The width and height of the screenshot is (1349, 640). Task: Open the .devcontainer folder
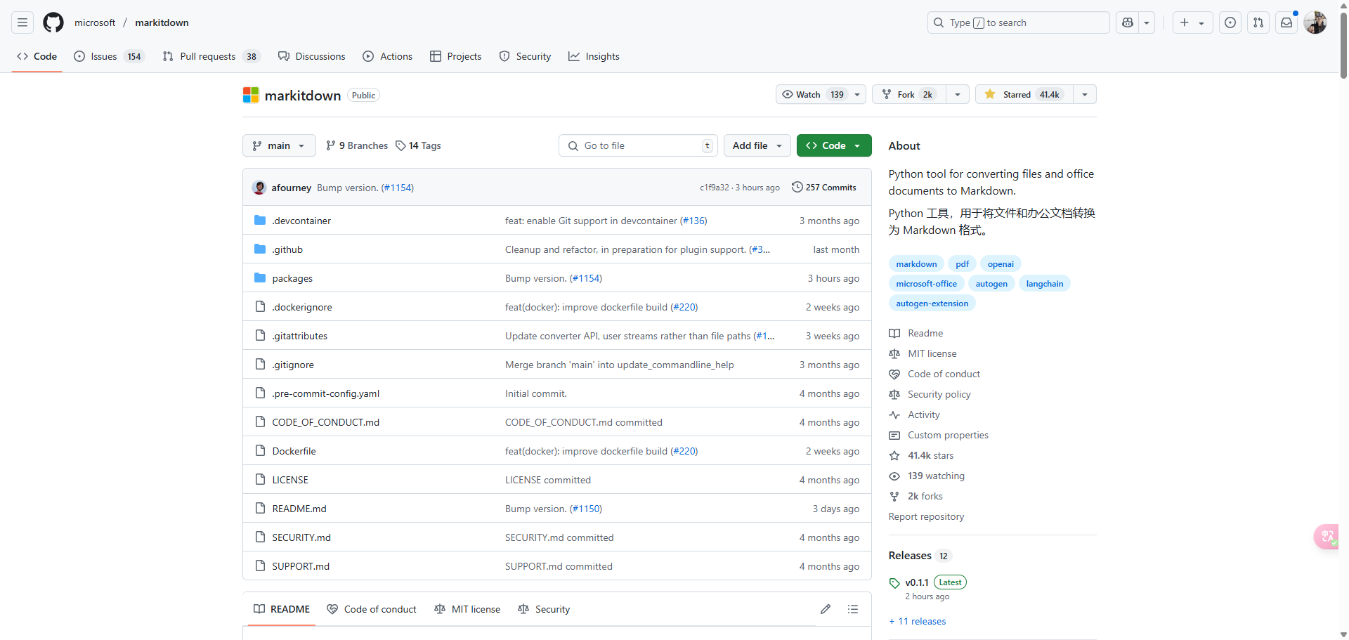(x=301, y=221)
